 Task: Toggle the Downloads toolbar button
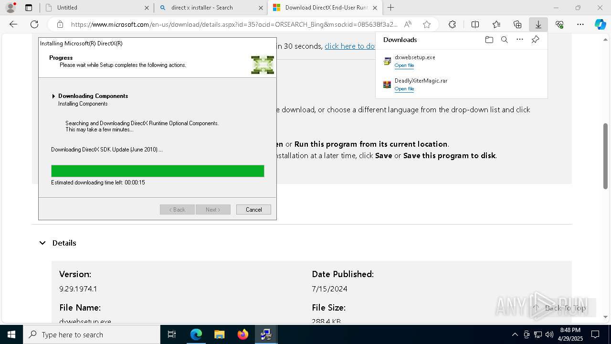[538, 24]
